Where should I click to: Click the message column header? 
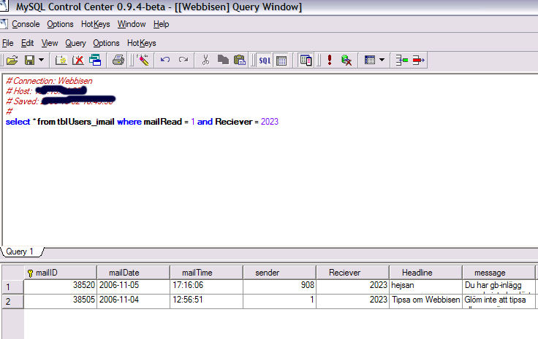tap(499, 273)
